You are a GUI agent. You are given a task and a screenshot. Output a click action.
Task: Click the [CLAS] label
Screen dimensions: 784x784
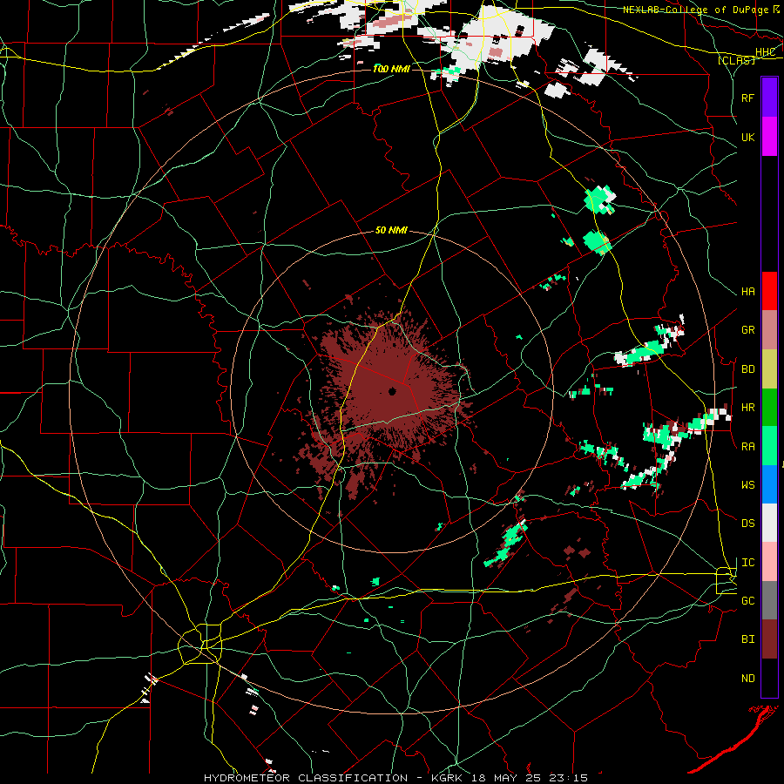736,60
